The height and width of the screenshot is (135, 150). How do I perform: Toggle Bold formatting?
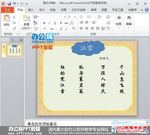click(44, 23)
